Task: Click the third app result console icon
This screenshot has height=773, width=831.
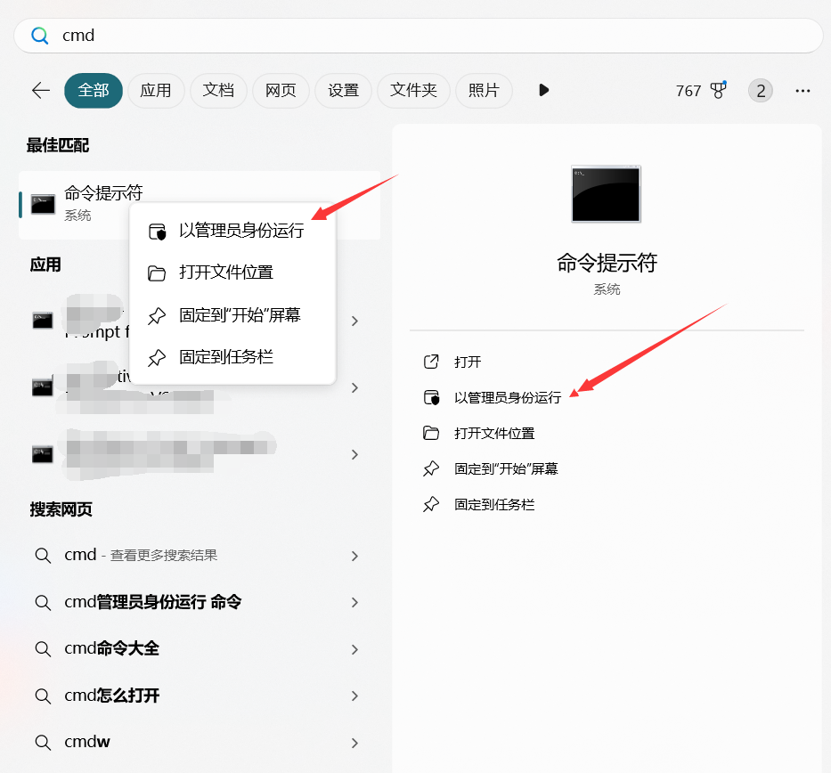Action: point(43,454)
